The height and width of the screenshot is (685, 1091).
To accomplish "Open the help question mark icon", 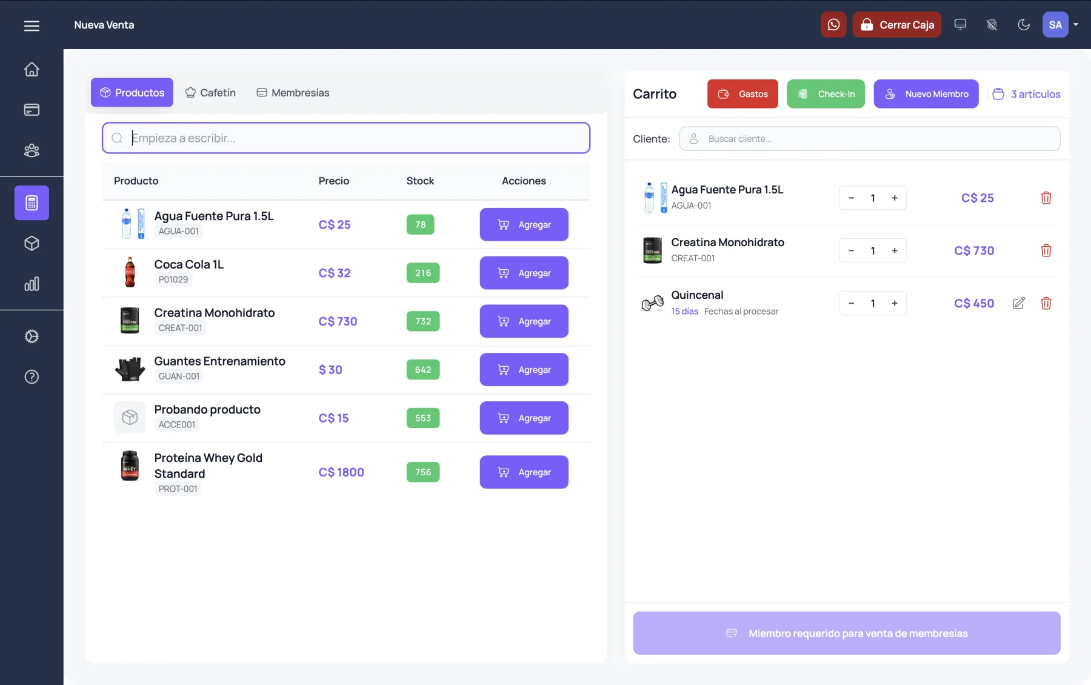I will pyautogui.click(x=32, y=377).
